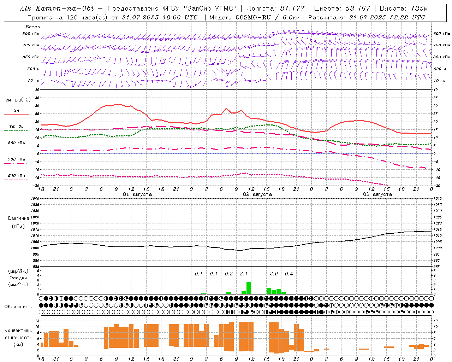
Task: Select the dotted pink 500 гПа legend line
Action: point(16,180)
